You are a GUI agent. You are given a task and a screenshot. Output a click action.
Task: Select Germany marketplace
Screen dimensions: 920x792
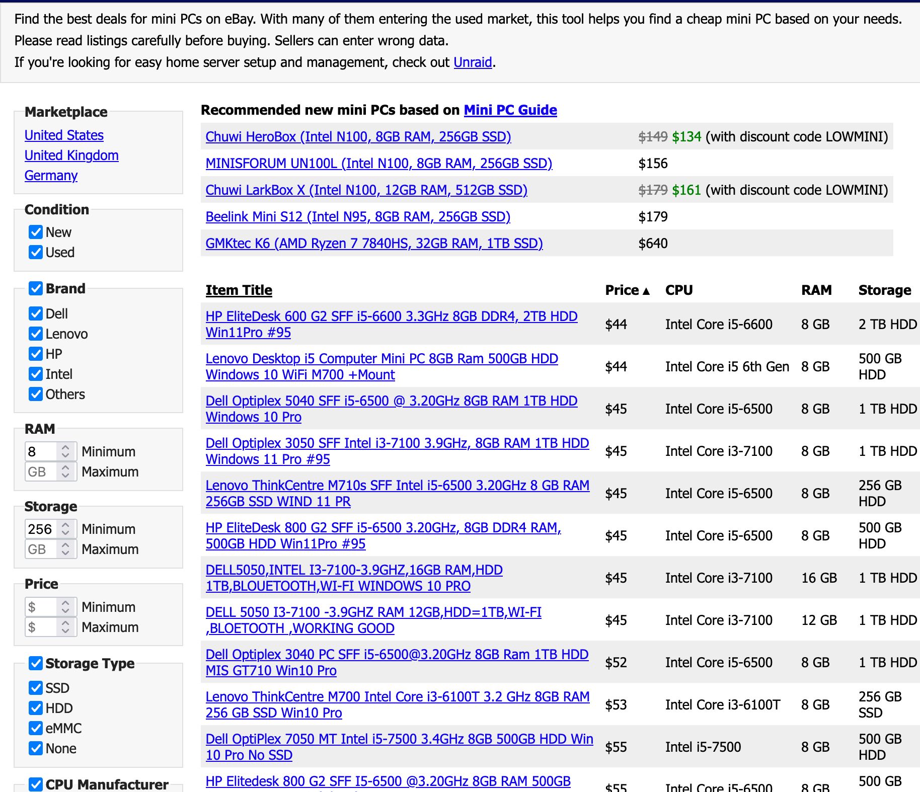pos(51,175)
